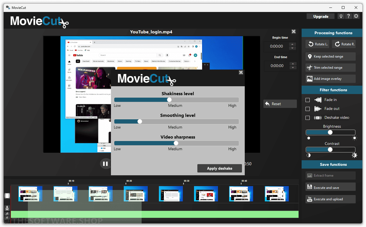This screenshot has width=366, height=227.
Task: Increase End time with up arrow
Action: [292, 64]
